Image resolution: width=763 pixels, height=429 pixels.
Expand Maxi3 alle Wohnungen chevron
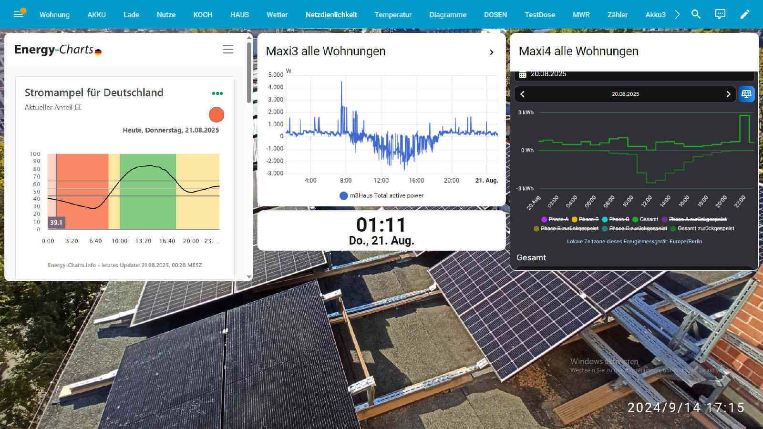[491, 52]
